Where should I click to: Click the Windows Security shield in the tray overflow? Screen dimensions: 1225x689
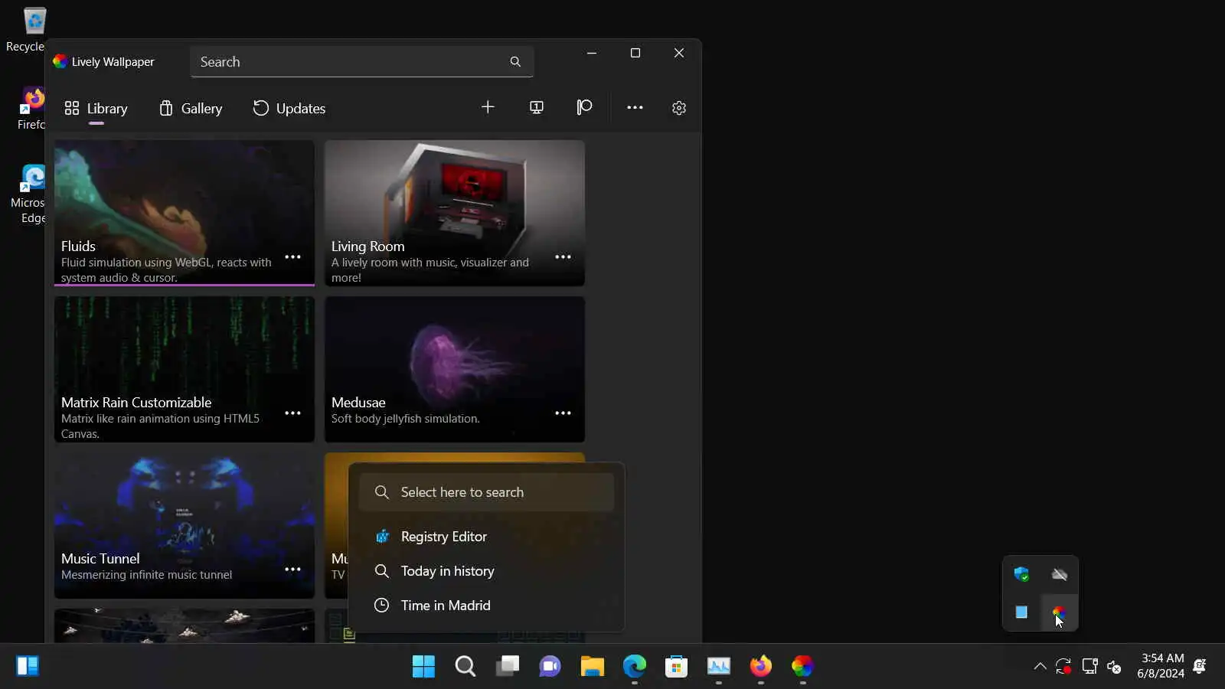click(x=1021, y=574)
